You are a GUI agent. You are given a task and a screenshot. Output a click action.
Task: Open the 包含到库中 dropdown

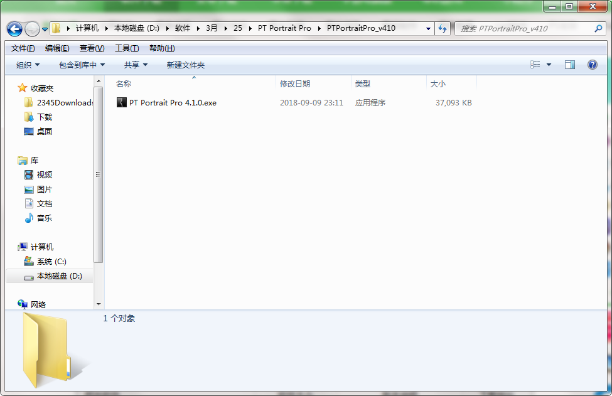point(82,65)
